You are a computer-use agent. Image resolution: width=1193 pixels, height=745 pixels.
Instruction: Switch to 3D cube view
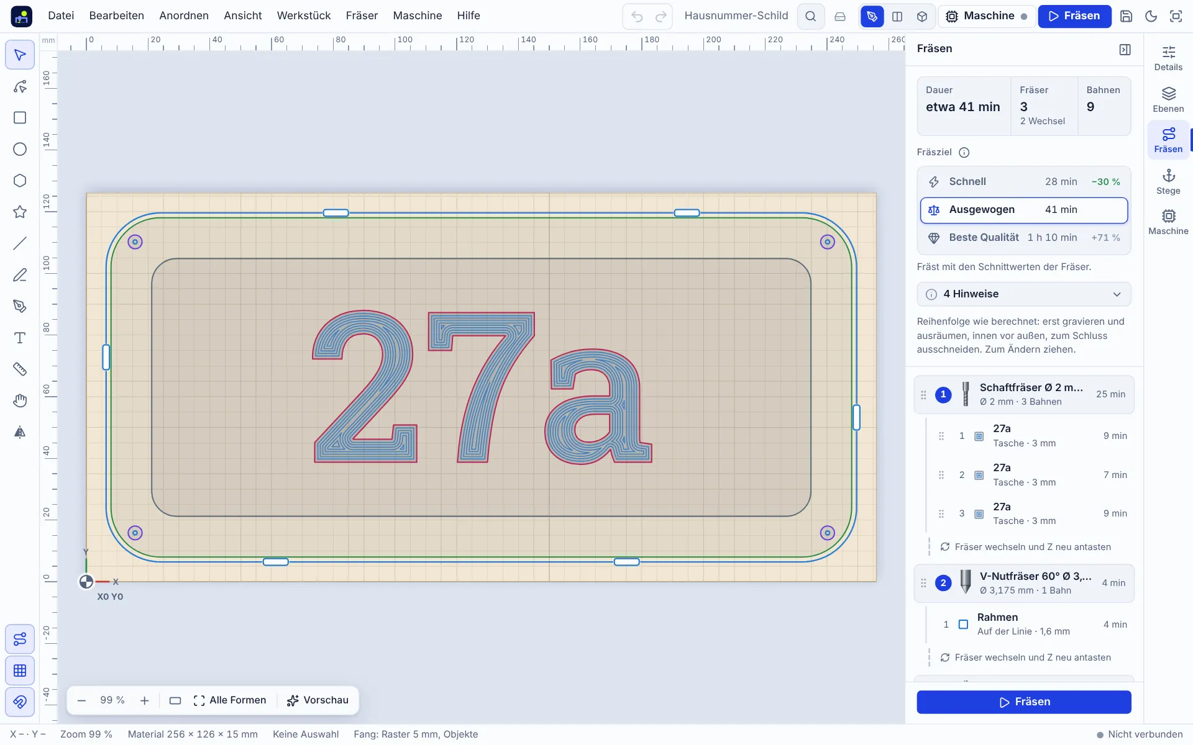pos(922,16)
